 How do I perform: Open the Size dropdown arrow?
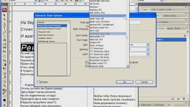[148, 45]
